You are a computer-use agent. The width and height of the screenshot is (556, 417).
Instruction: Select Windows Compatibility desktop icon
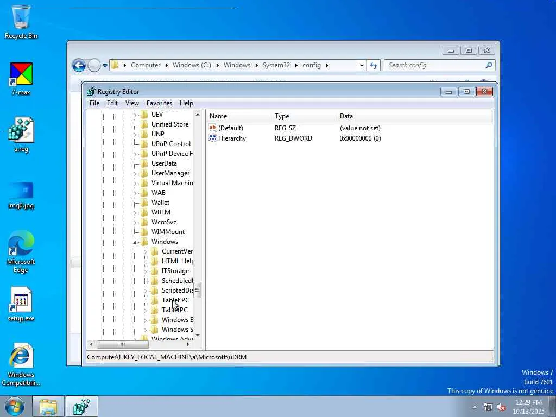[x=21, y=364]
